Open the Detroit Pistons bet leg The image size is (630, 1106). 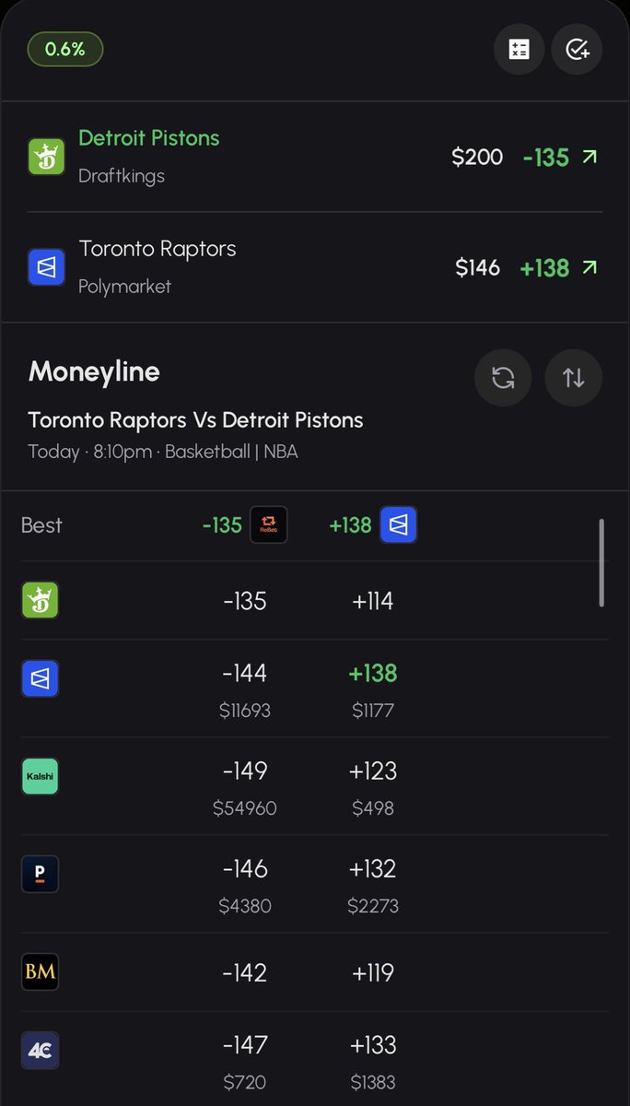315,157
